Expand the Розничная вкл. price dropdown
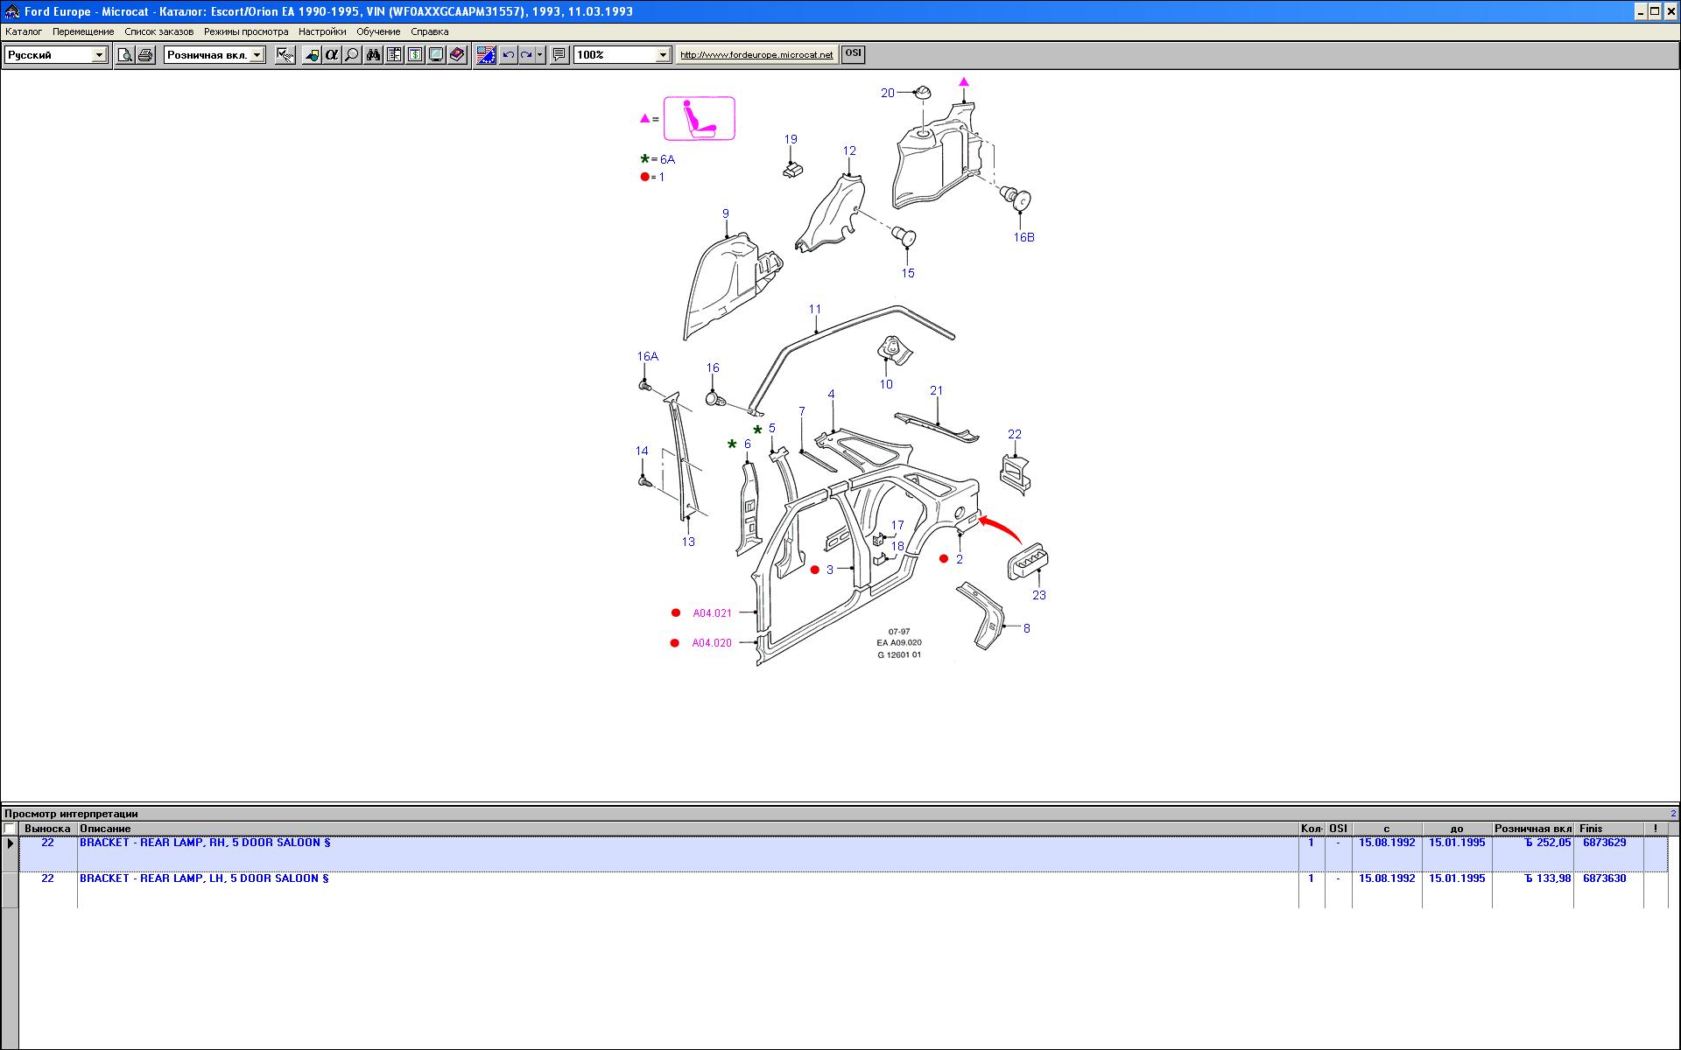This screenshot has height=1050, width=1681. tap(257, 55)
